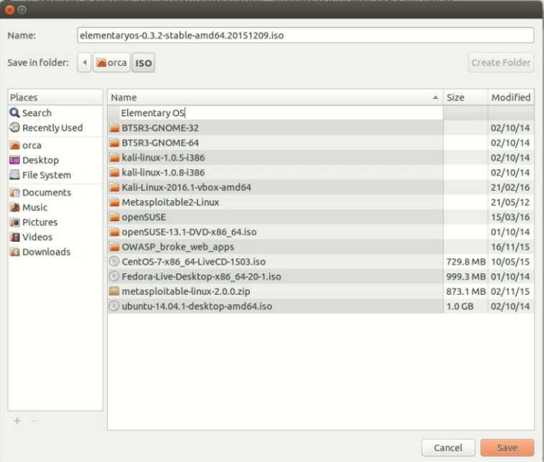This screenshot has width=544, height=462.
Task: Select the 873.1 MB size cell
Action: coord(466,292)
